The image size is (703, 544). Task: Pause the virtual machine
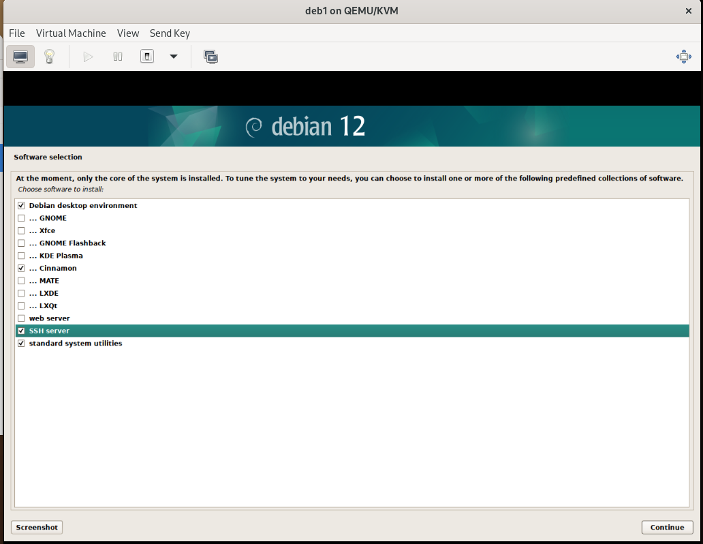pyautogui.click(x=118, y=57)
